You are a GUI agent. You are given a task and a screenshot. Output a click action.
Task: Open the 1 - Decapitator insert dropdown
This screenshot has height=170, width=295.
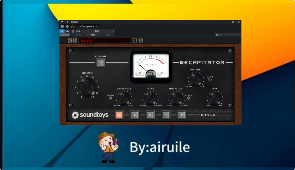pos(88,26)
